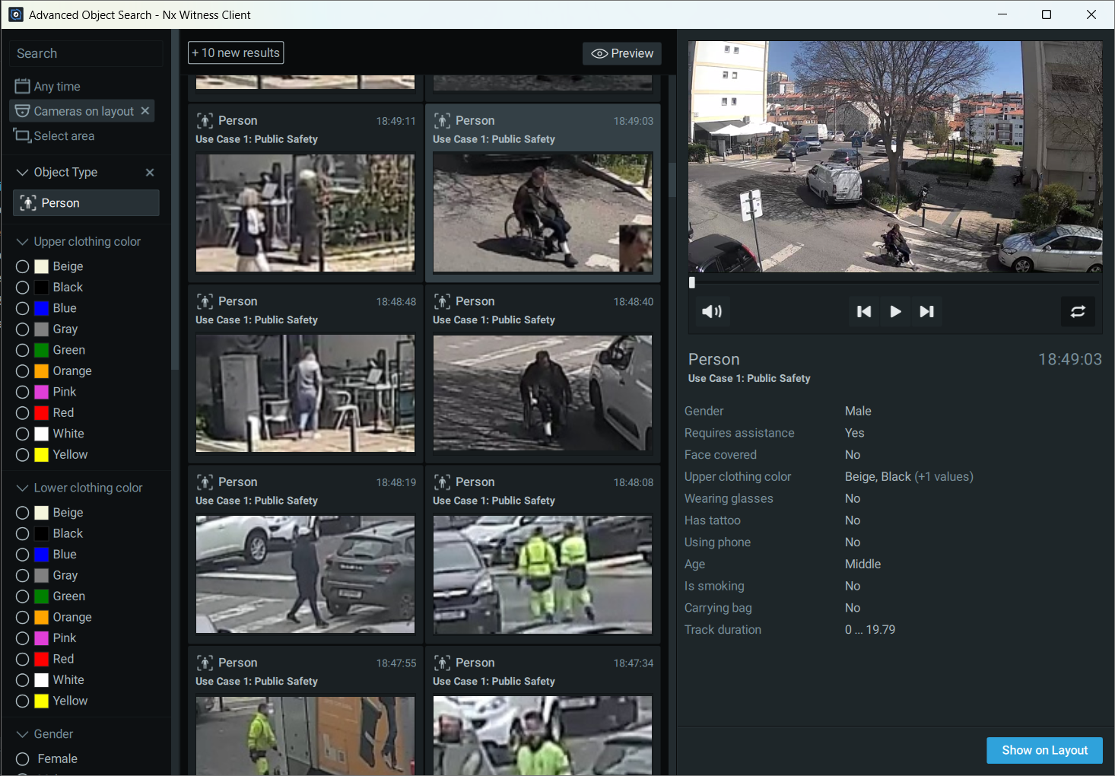The width and height of the screenshot is (1115, 776).
Task: Select the Person object type item
Action: [86, 203]
